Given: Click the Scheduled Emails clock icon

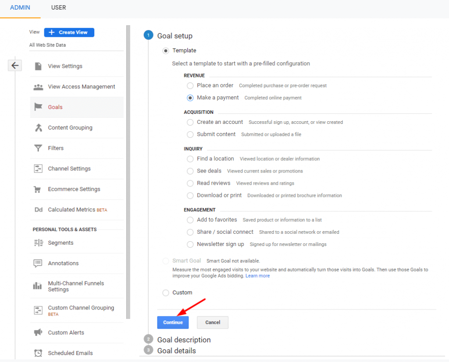Looking at the screenshot, I should (38, 353).
